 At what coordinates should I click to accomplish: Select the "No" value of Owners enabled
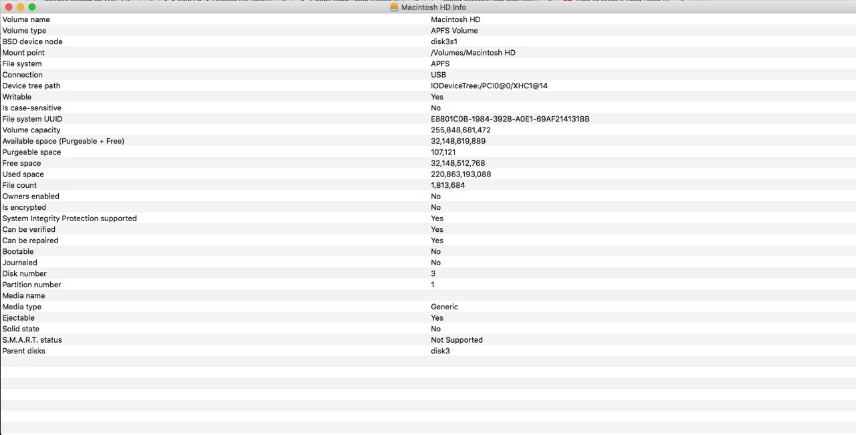pyautogui.click(x=435, y=196)
